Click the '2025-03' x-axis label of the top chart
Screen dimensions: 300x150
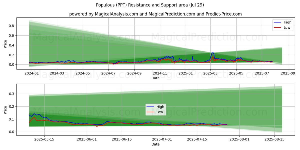tap(211, 73)
